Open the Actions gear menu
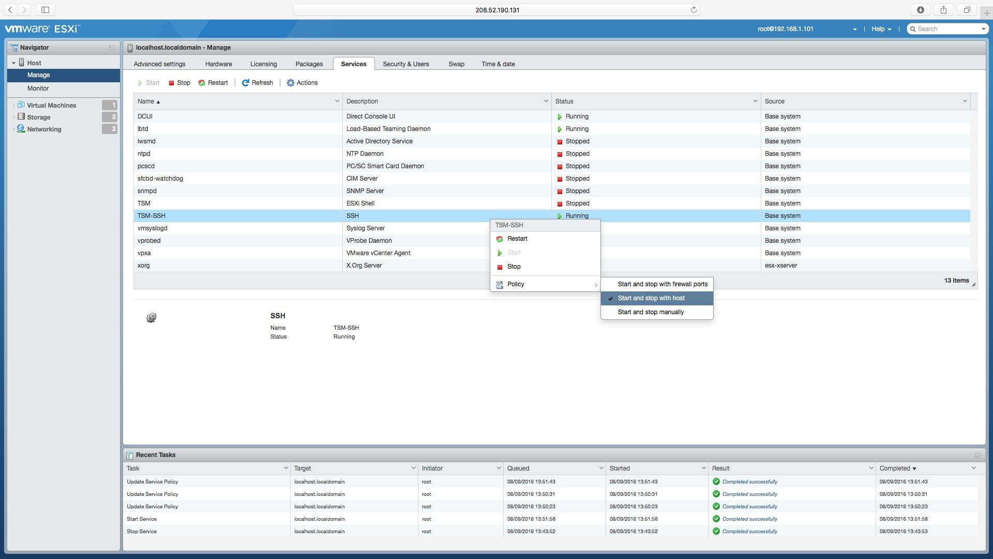 click(x=303, y=82)
